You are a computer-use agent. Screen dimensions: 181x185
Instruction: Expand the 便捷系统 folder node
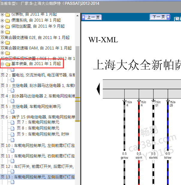2,20
